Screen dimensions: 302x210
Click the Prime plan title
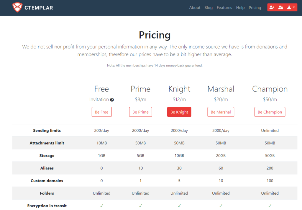(x=140, y=89)
